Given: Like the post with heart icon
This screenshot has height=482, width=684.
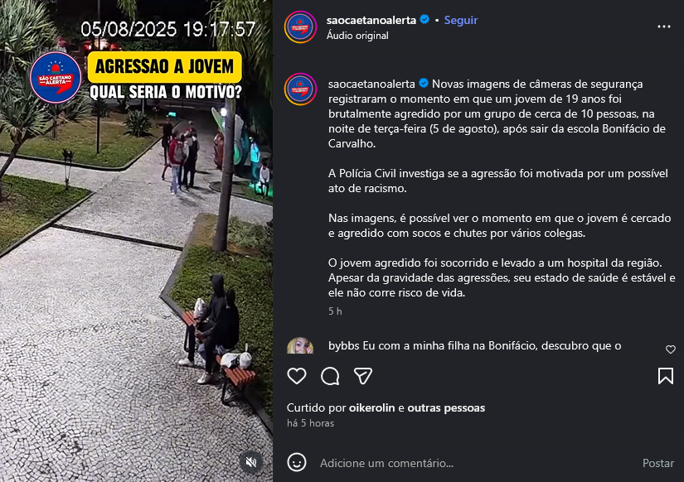Looking at the screenshot, I should pos(297,376).
